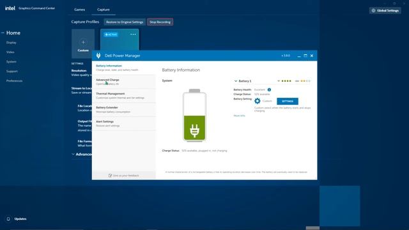
Task: Open Battery Information in Dell Power Manager
Action: click(x=124, y=68)
